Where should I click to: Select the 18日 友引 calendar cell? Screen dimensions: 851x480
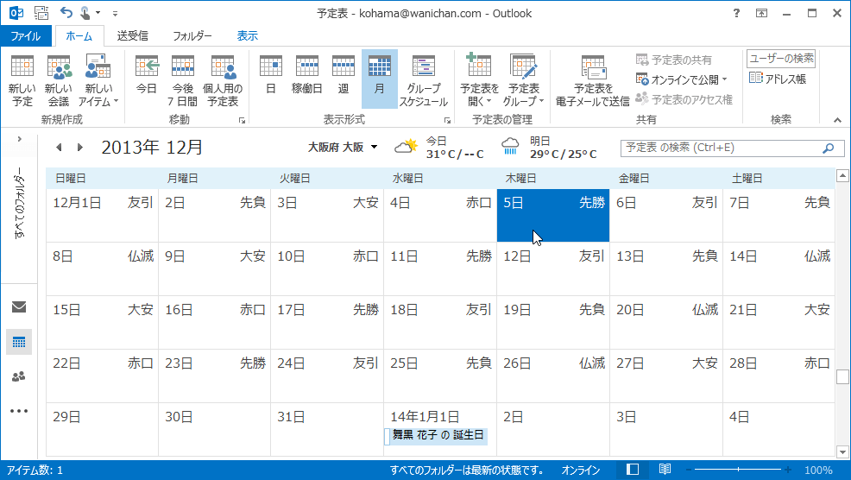coord(440,323)
